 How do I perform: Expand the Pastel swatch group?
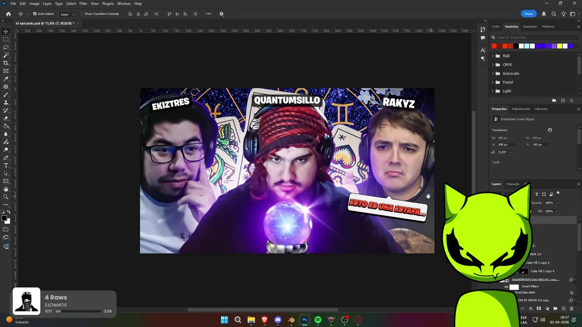(x=493, y=82)
